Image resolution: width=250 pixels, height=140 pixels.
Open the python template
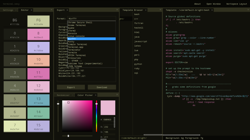tap(138, 64)
